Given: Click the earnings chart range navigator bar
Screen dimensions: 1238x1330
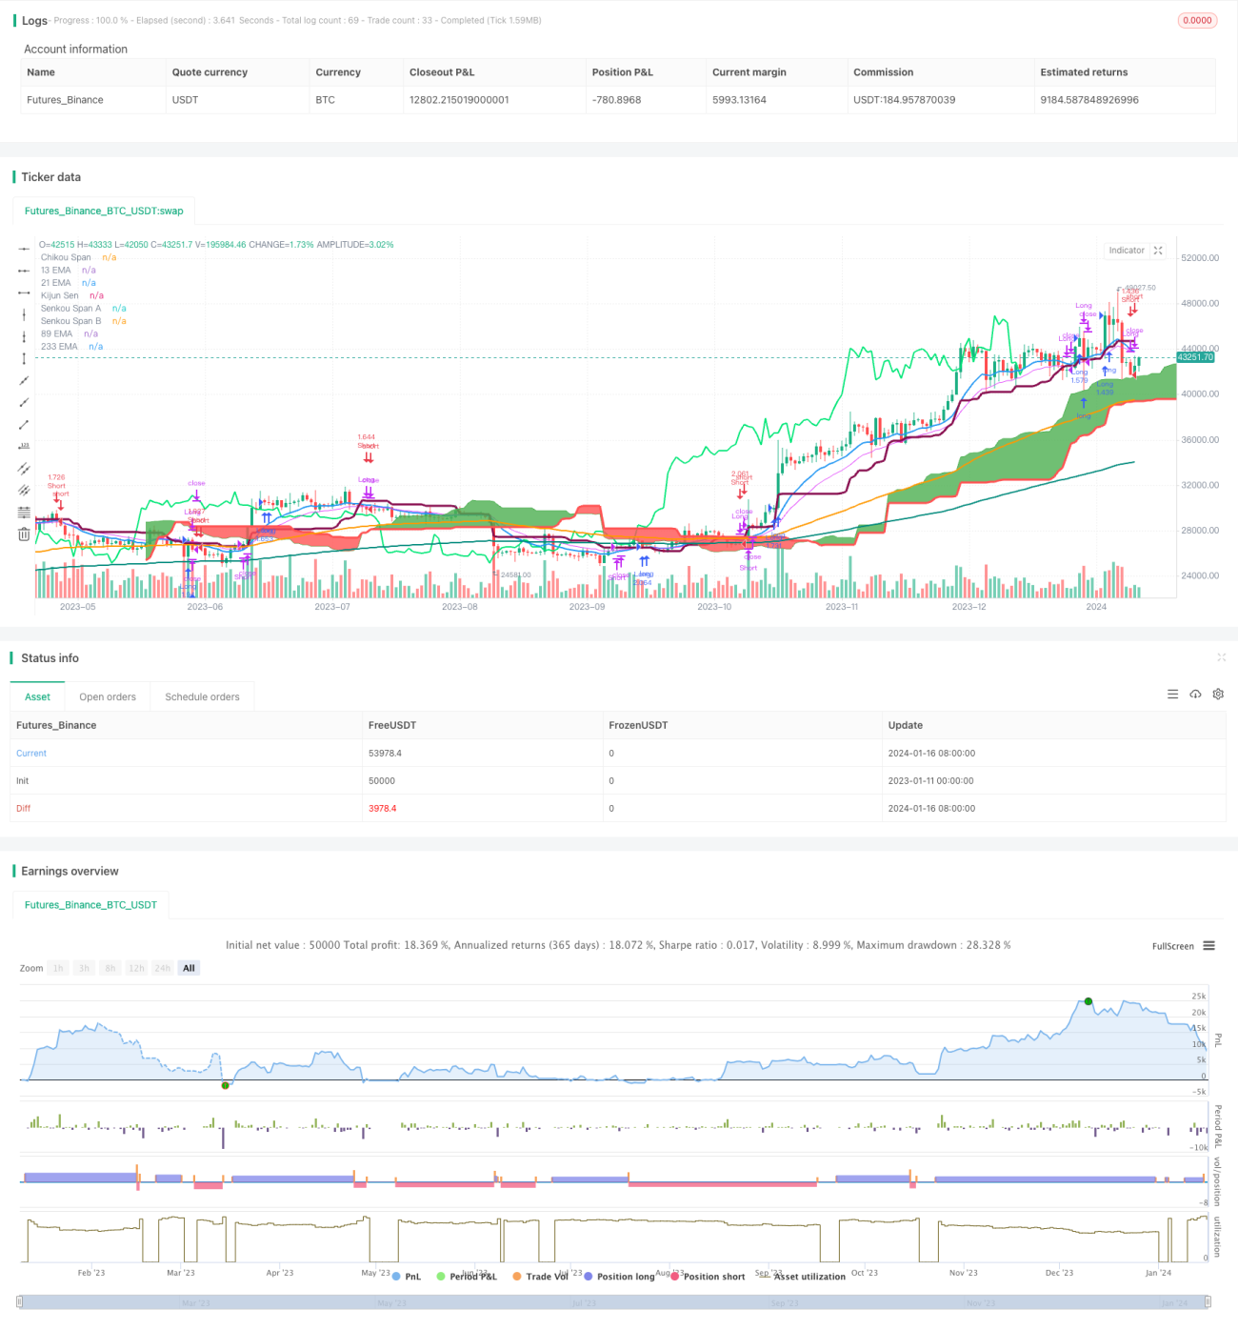Looking at the screenshot, I should (x=613, y=1302).
